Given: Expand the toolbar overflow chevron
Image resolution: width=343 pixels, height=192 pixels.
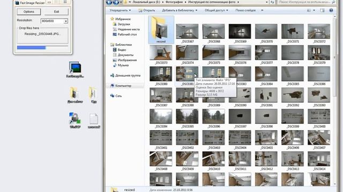Looking at the screenshot, I should click(x=262, y=10).
